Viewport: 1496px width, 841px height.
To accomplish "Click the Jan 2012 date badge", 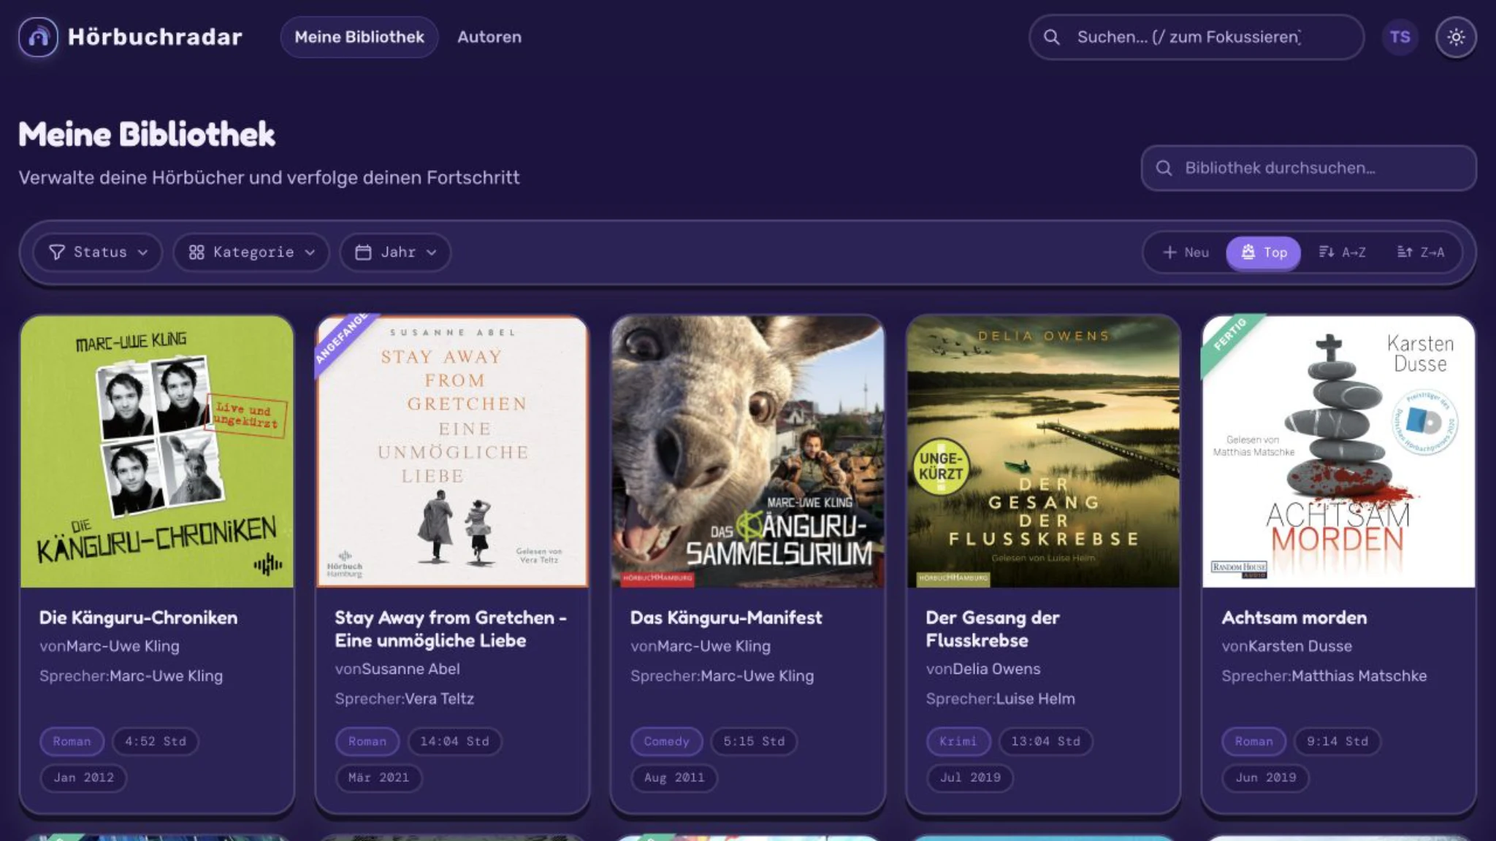I will (x=83, y=778).
